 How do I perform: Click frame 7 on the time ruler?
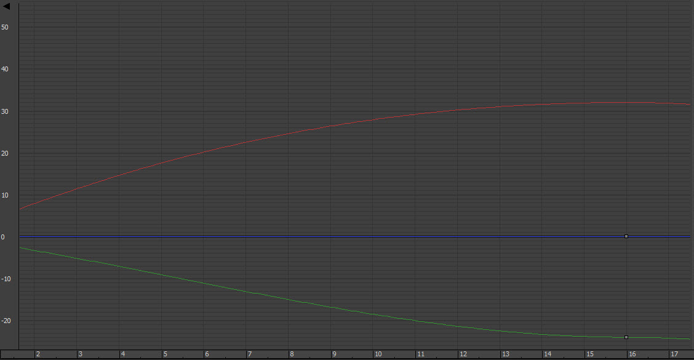pos(250,354)
